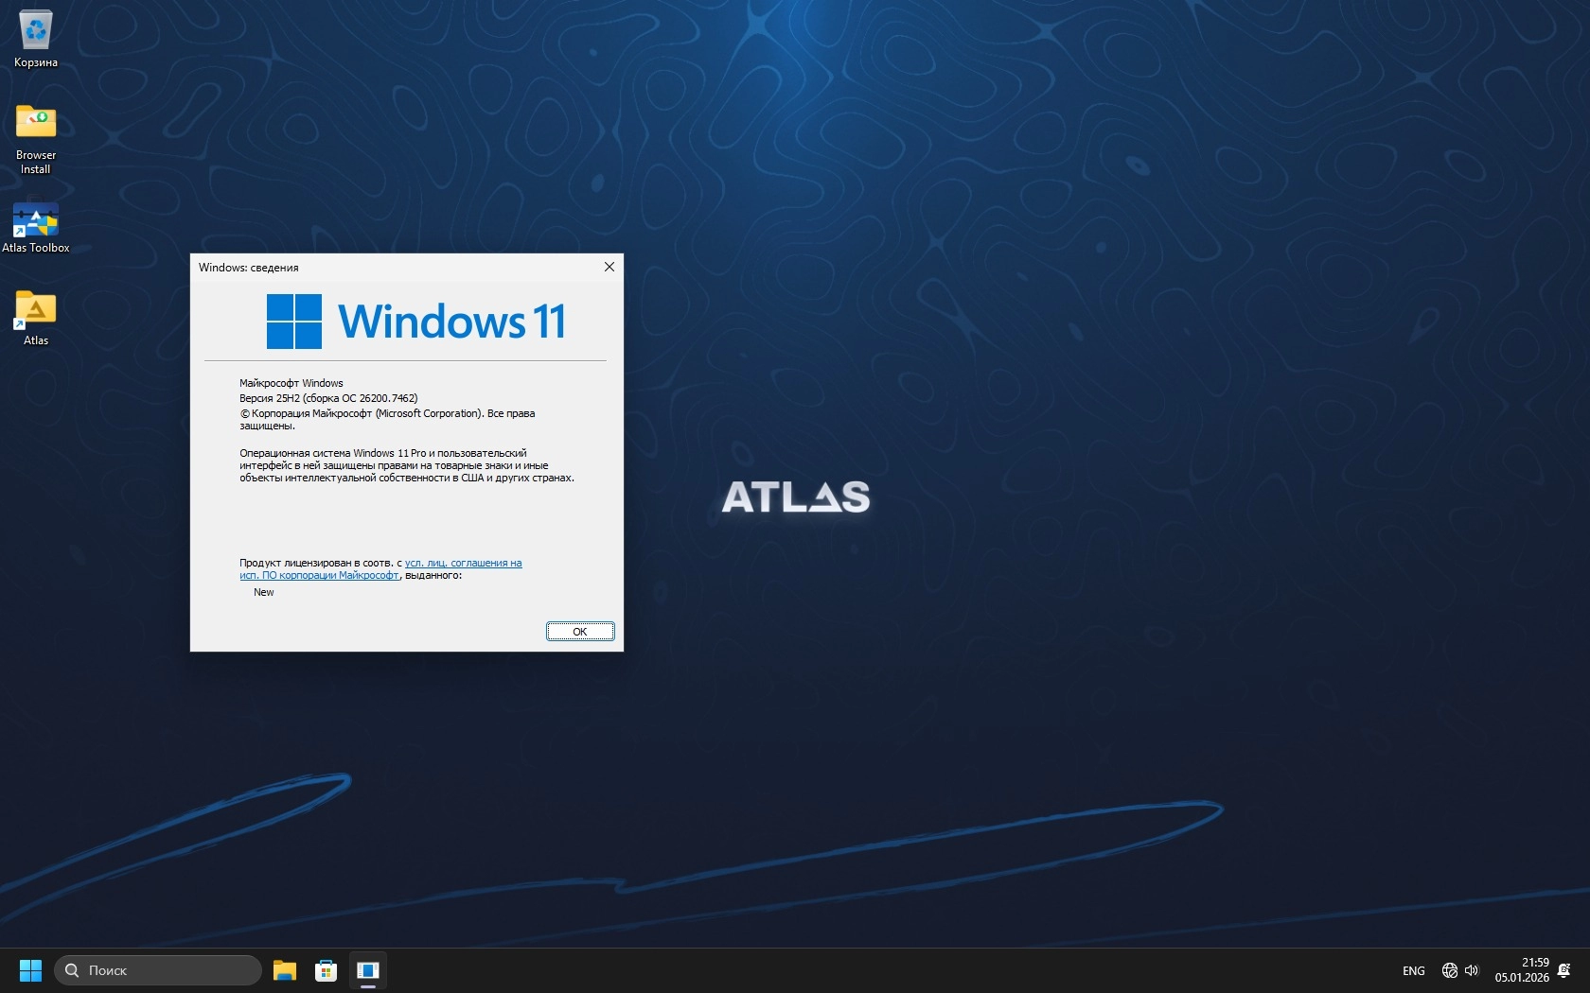Open network status from the system tray

pos(1449,970)
